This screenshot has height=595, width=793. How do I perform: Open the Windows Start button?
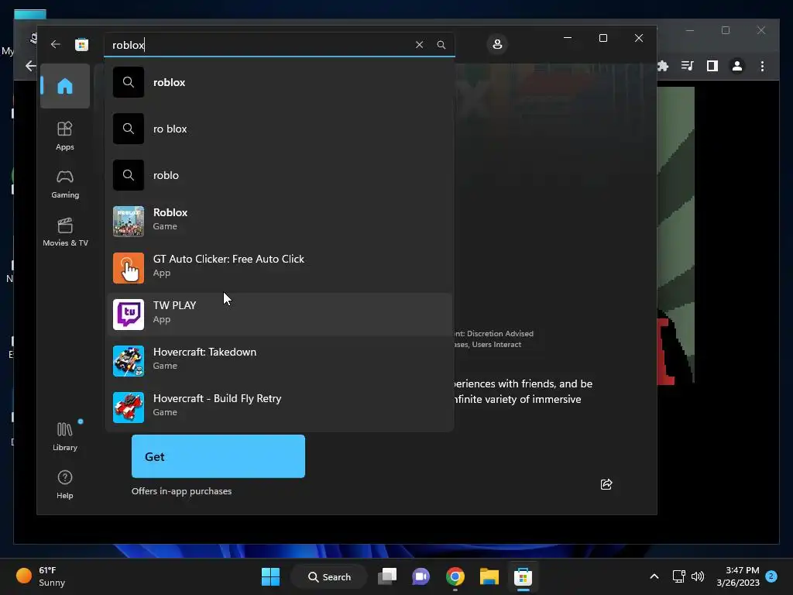click(x=270, y=576)
